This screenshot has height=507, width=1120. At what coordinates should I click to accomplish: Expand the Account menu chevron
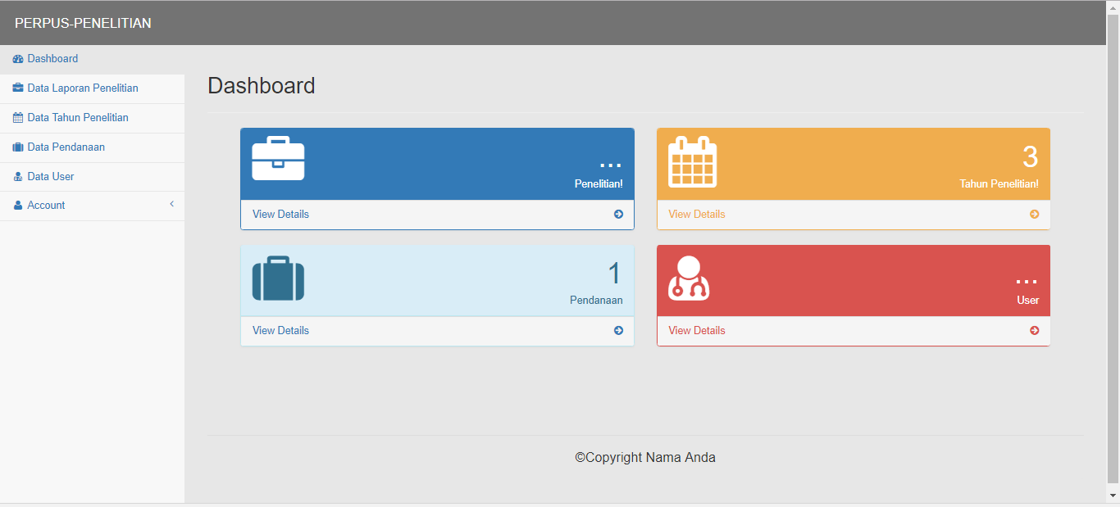171,204
